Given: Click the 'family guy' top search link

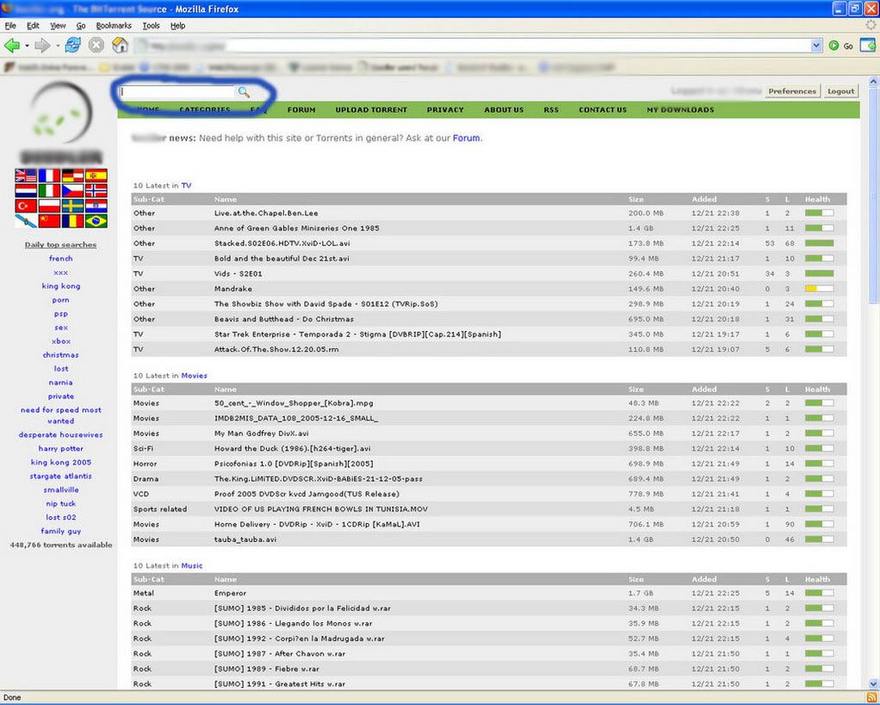Looking at the screenshot, I should tap(60, 532).
